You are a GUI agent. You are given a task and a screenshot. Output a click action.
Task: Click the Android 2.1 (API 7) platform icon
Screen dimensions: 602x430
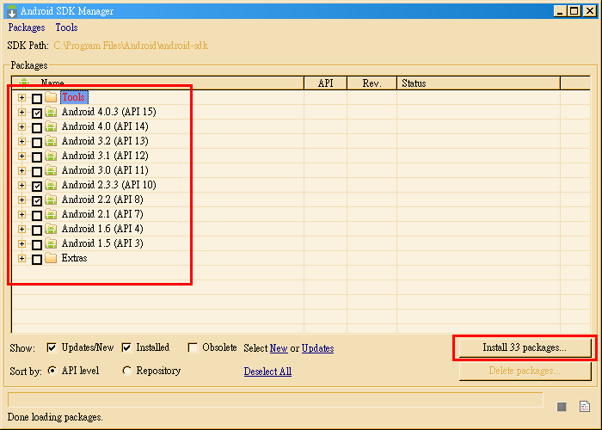51,214
